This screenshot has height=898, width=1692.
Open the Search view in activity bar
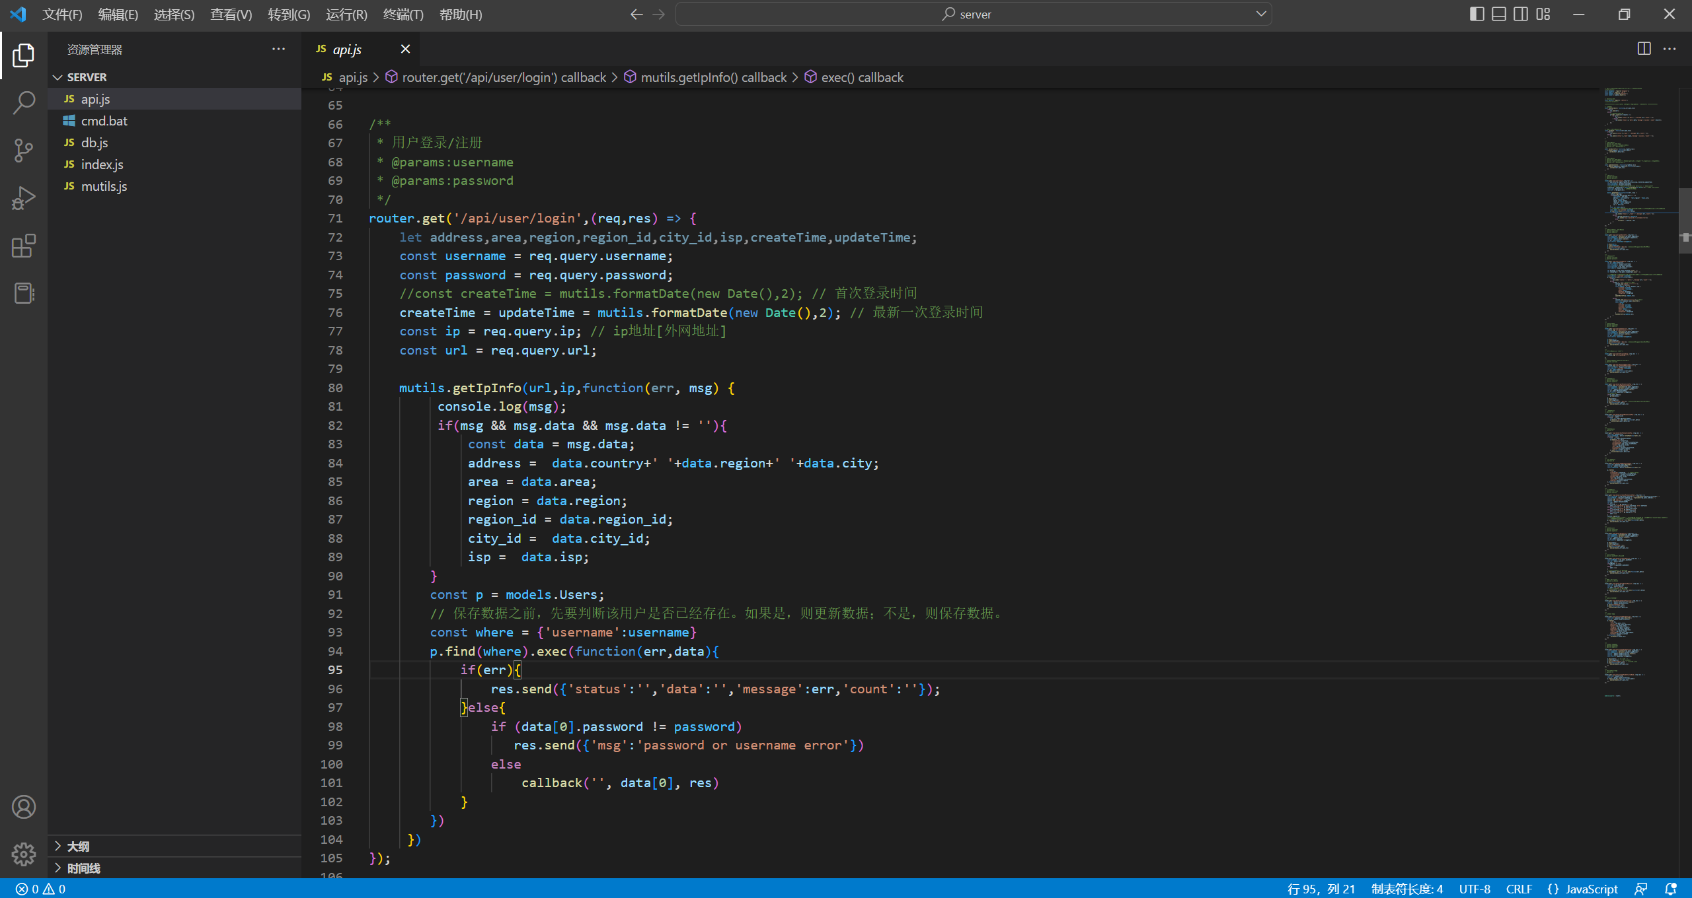tap(23, 103)
